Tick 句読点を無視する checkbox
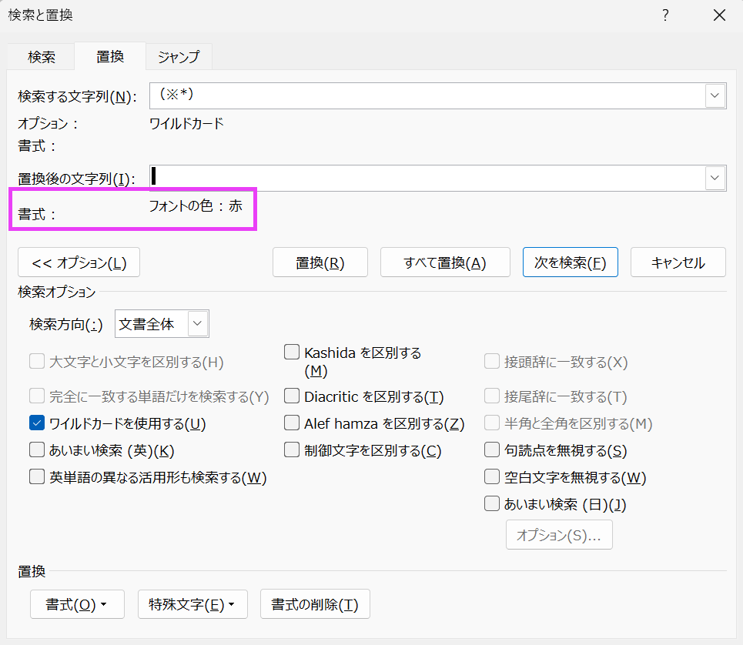 pyautogui.click(x=492, y=450)
